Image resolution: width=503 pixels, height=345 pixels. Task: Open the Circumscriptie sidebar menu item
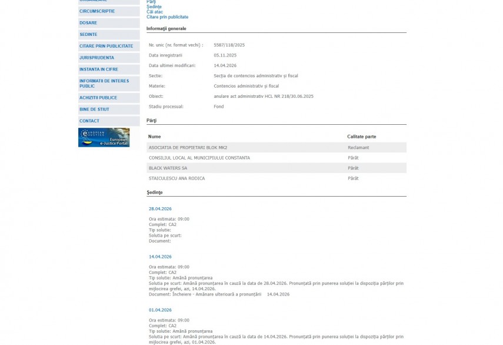(x=97, y=11)
